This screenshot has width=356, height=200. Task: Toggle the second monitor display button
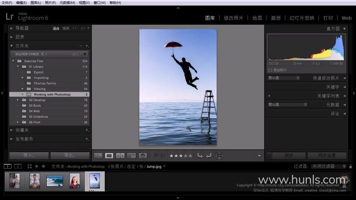click(18, 167)
